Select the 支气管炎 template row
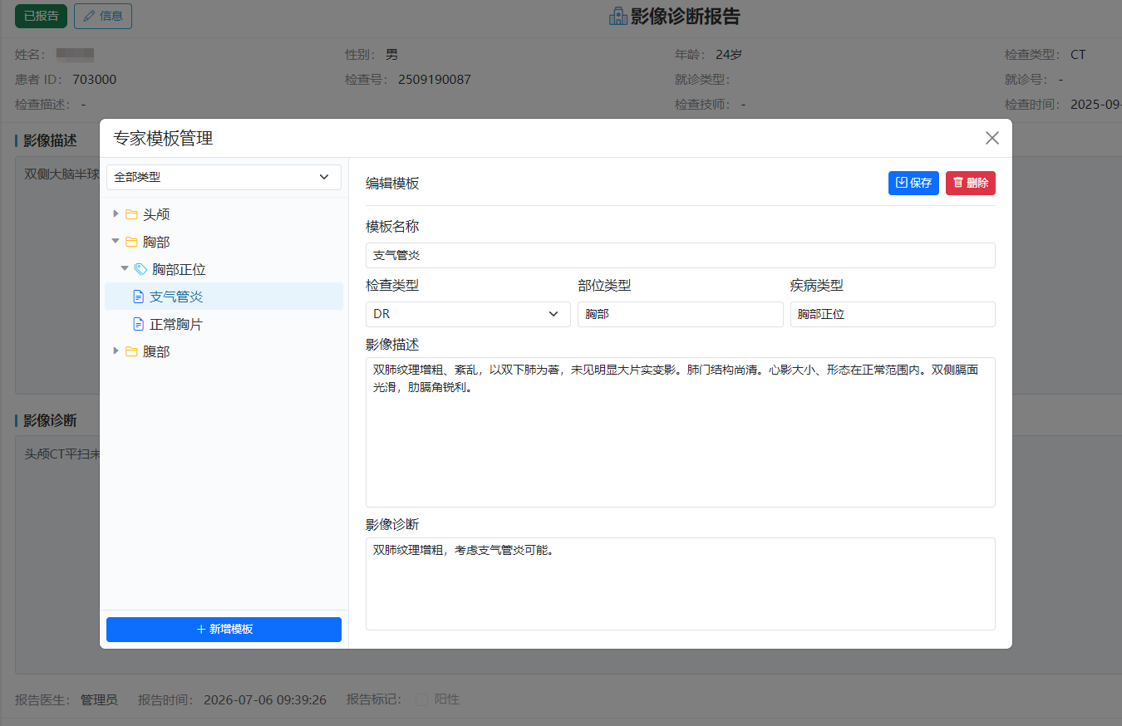Screen dimensions: 1122x726 pyautogui.click(x=224, y=297)
